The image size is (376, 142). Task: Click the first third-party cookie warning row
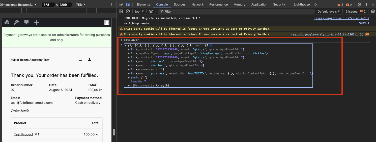click(246, 29)
